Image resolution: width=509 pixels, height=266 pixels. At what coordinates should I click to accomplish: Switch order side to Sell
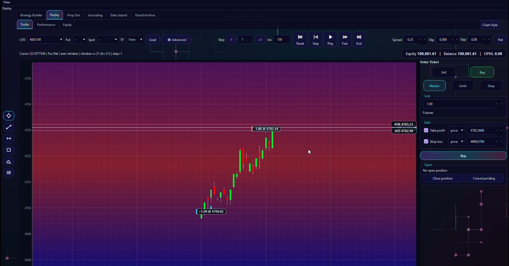(443, 72)
